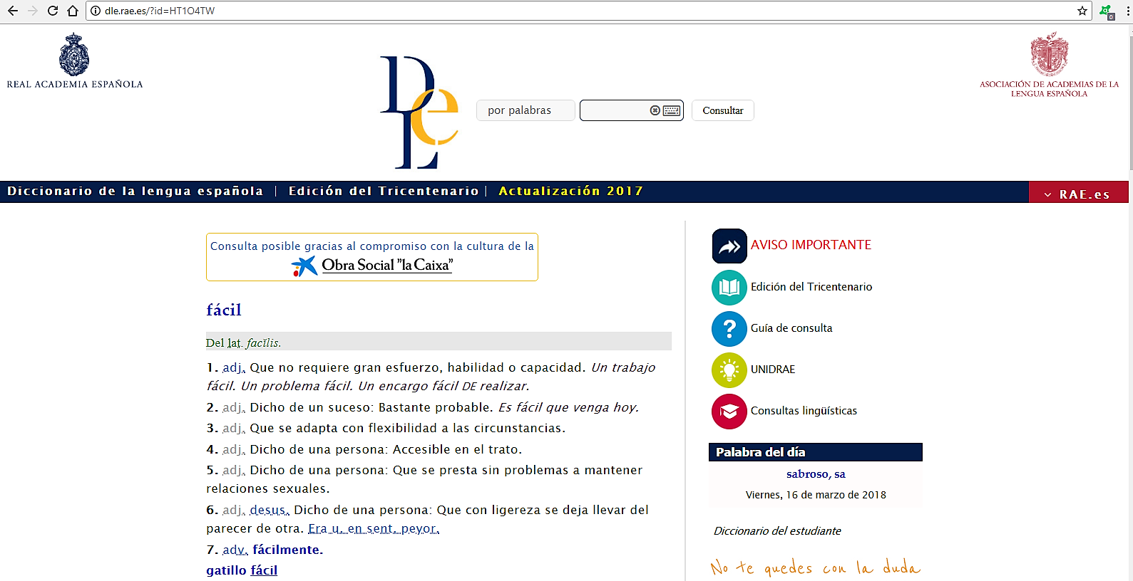Screen dimensions: 1133x581
Task: Go back using the browser back arrow
Action: tap(13, 11)
